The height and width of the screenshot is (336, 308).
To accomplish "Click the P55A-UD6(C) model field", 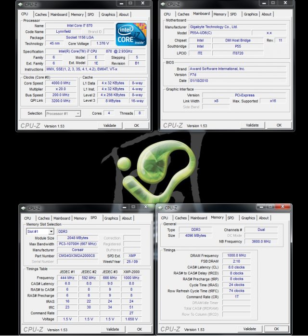I will [220, 33].
